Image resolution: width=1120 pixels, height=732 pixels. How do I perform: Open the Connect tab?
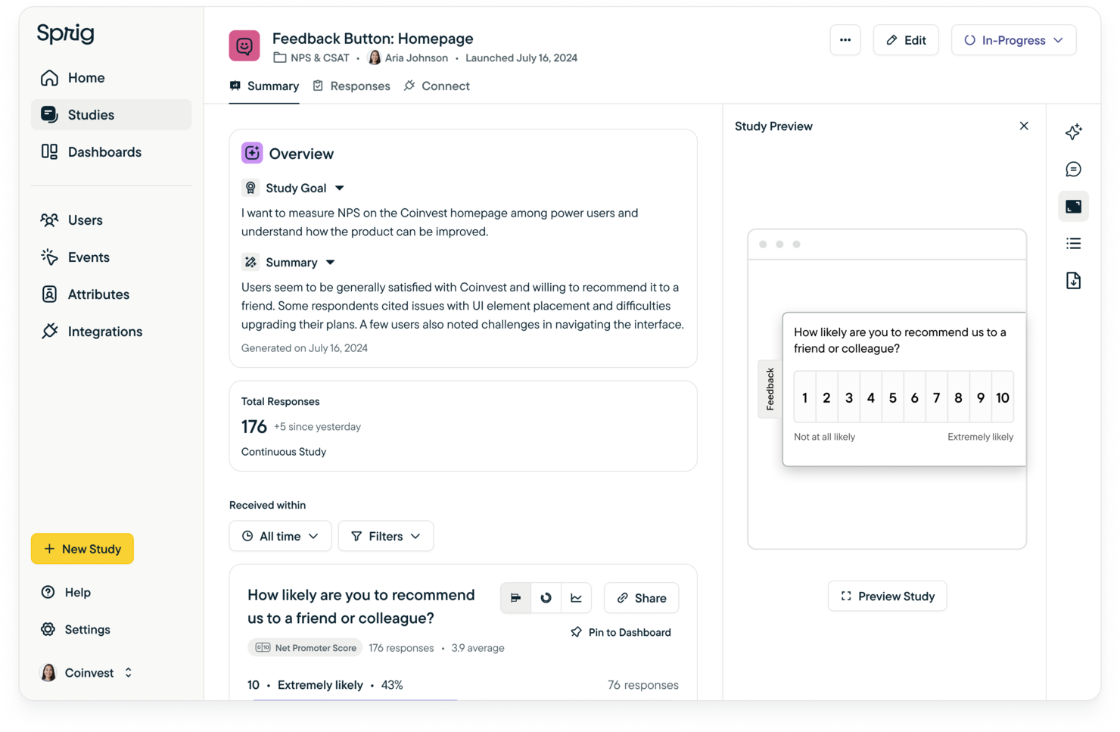[x=437, y=86]
